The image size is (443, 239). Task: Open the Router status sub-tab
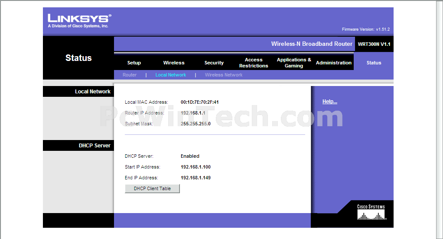tap(130, 75)
